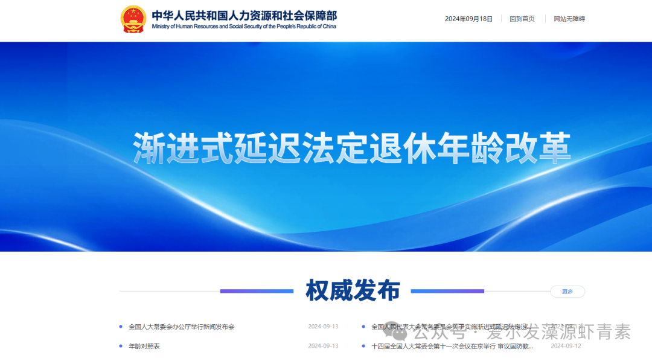Click the bullet beside 十四届全国人大常委会第十一次会议 item
The height and width of the screenshot is (358, 652).
[x=365, y=346]
